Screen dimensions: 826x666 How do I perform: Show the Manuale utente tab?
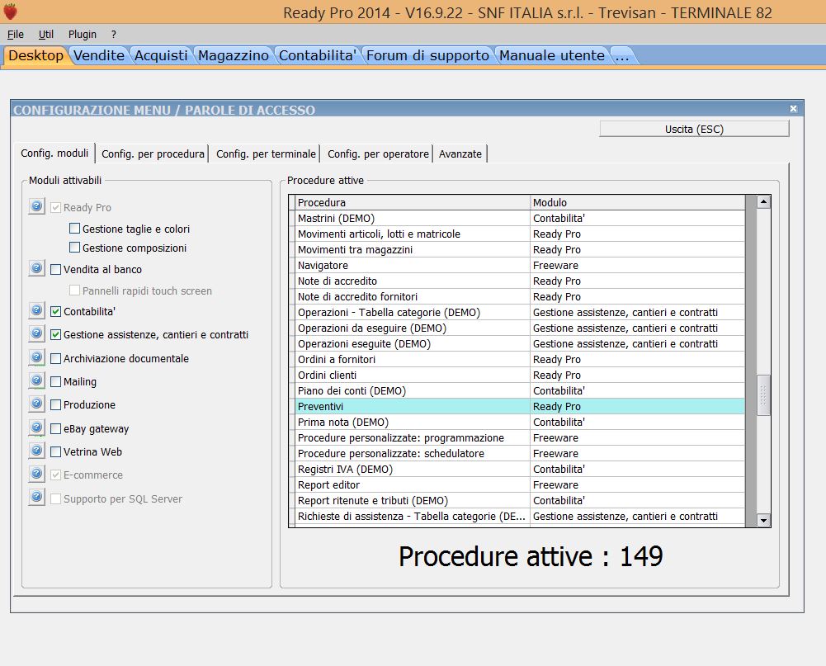552,55
